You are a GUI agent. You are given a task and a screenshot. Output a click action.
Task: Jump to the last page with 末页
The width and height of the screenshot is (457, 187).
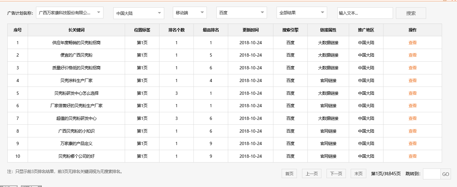pyautogui.click(x=358, y=173)
